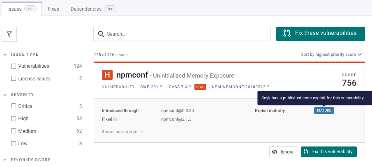This screenshot has width=372, height=167.
Task: Click the npmconf issue title
Action: 132,75
